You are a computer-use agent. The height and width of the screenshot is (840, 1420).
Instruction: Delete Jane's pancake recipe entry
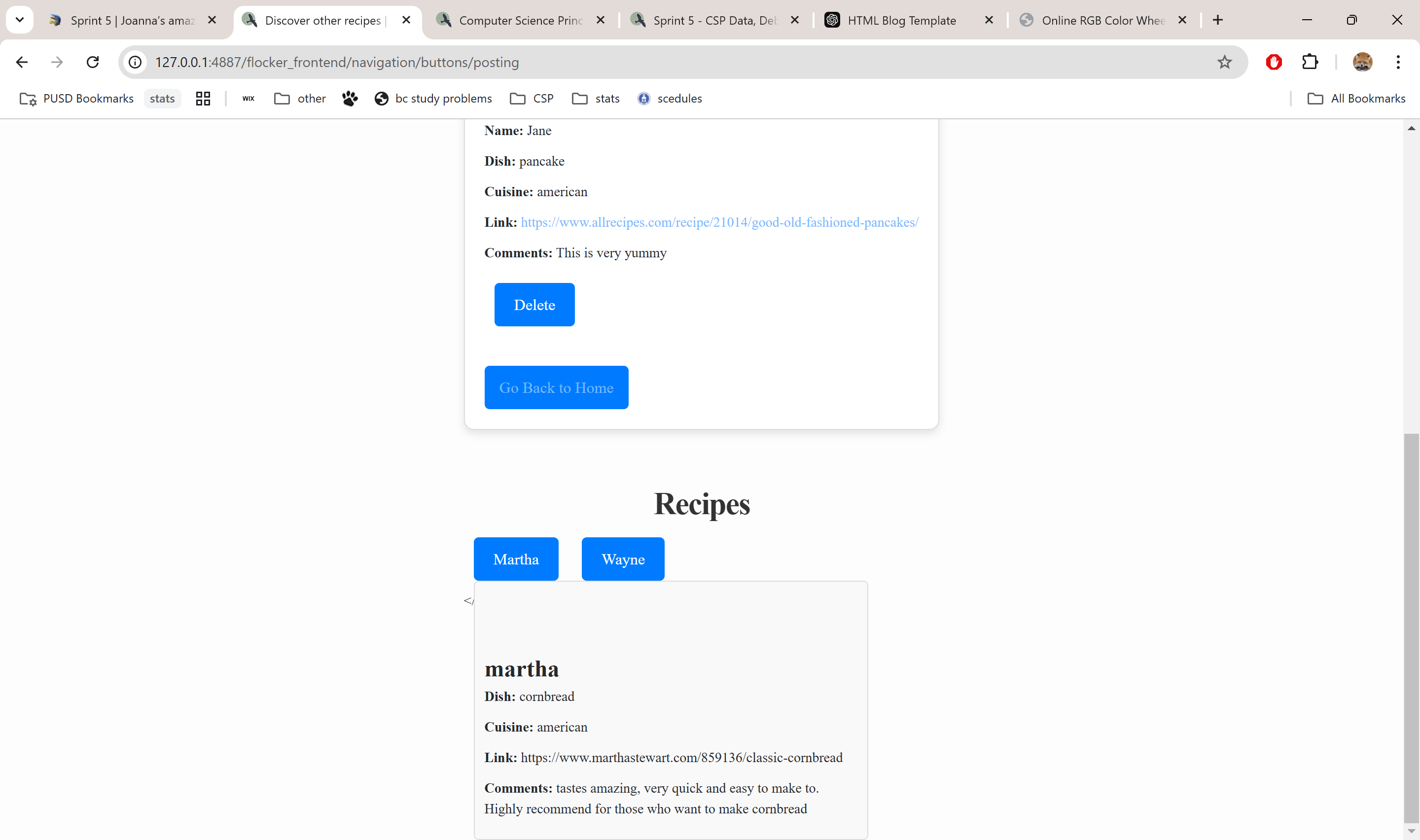535,305
